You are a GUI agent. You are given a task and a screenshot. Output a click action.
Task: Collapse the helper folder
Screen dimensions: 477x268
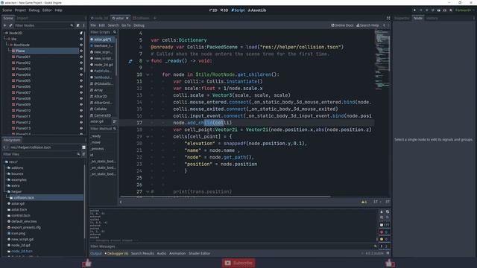point(6,192)
